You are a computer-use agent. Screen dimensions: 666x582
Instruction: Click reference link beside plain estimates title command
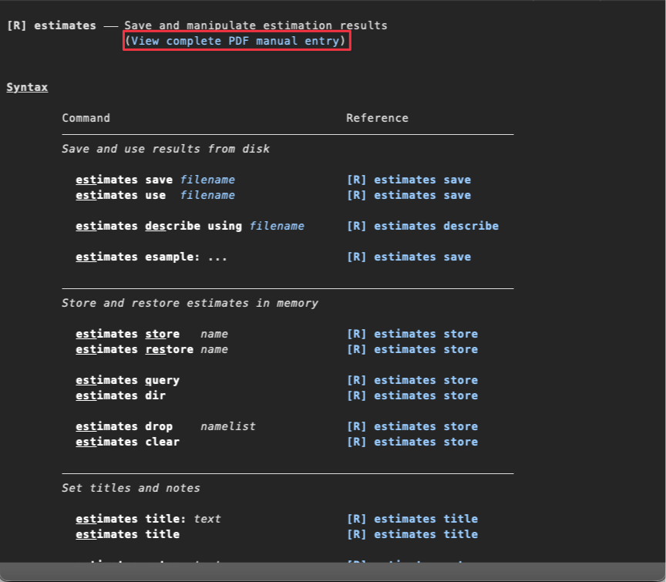pyautogui.click(x=412, y=534)
